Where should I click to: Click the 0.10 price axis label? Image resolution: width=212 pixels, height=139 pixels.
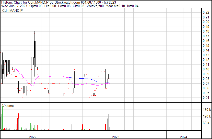point(206,69)
